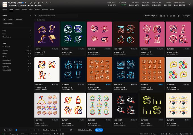Go to the Activity tab
The height and width of the screenshot is (135, 193).
click(x=37, y=9)
